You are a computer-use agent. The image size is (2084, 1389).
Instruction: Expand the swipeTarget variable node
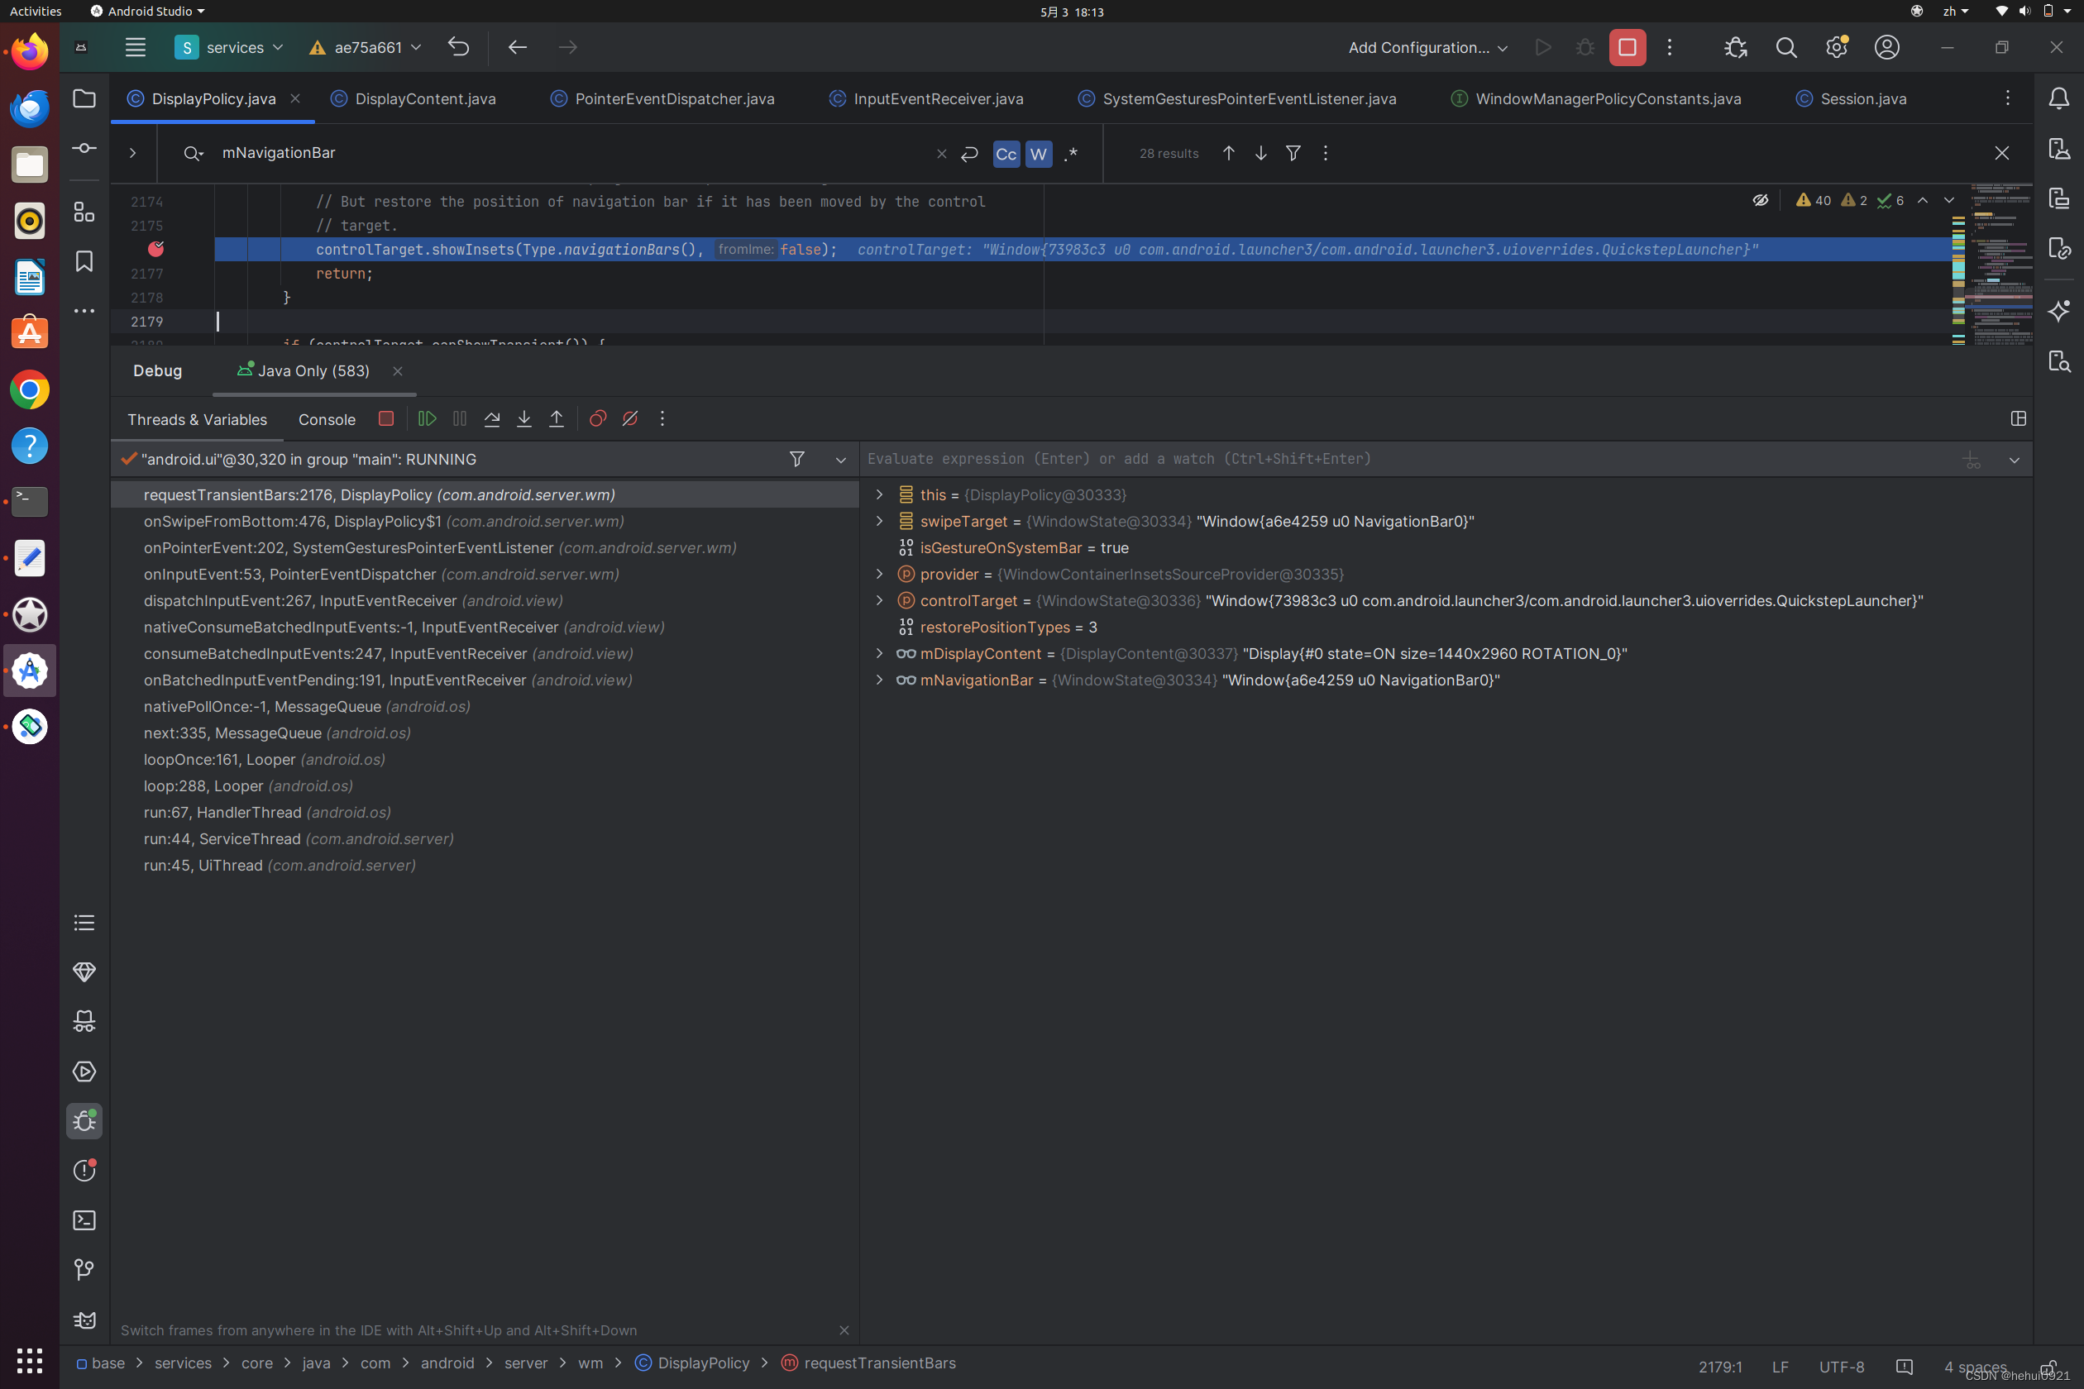[x=879, y=521]
